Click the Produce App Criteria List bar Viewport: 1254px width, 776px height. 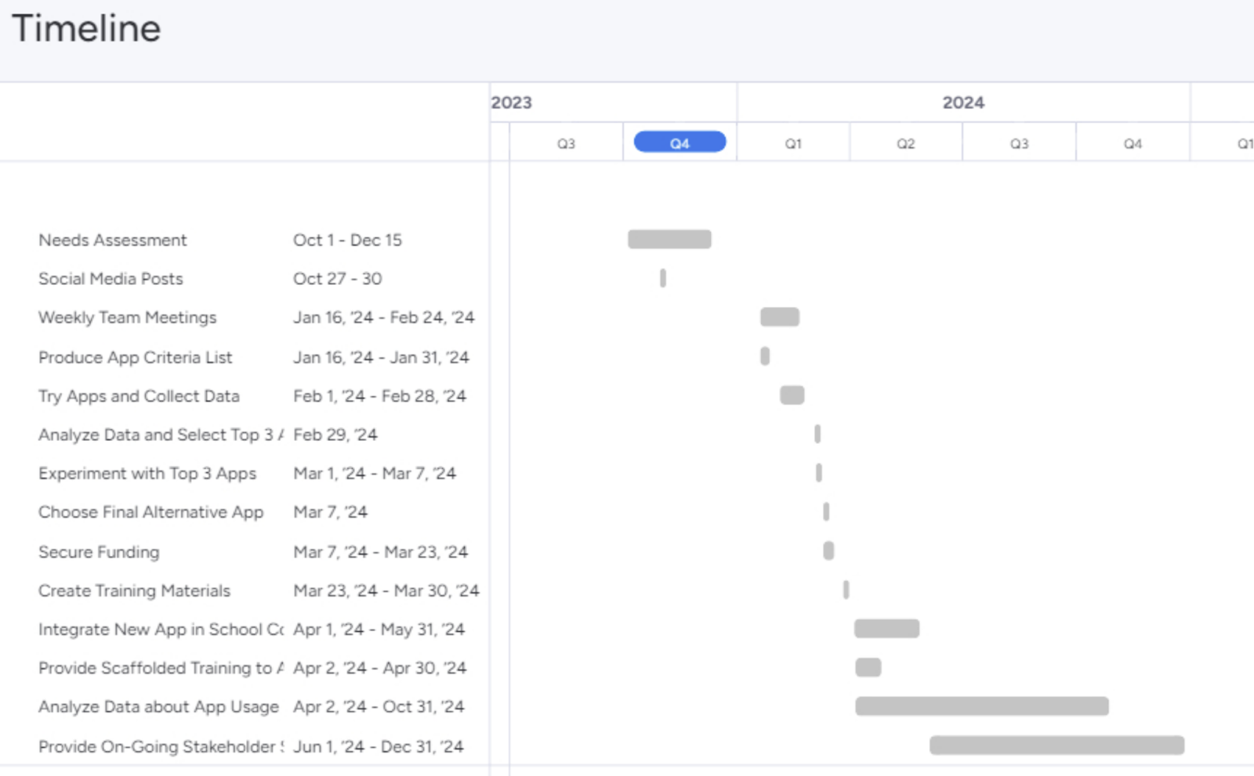point(765,356)
